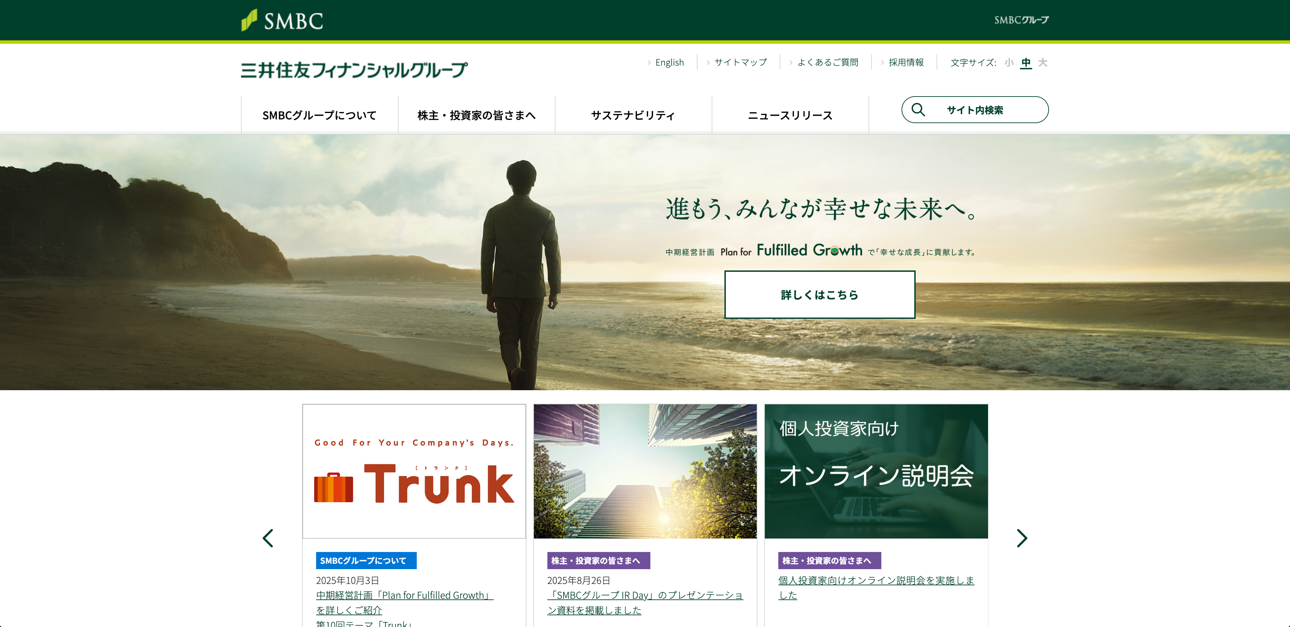Open the skyscraper IR Day thumbnail
Viewport: 1290px width, 627px height.
coord(645,471)
